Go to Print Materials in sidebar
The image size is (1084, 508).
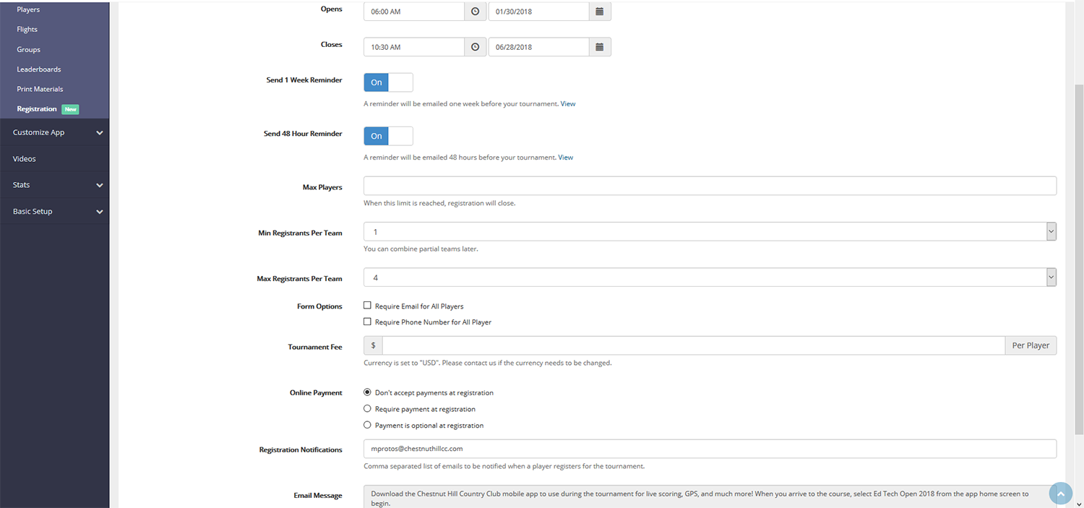click(40, 89)
